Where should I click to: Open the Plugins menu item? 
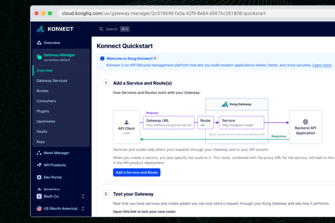(44, 111)
